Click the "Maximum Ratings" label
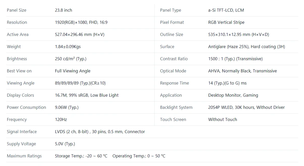Viewport: 304px width, 166px height. tap(24, 156)
